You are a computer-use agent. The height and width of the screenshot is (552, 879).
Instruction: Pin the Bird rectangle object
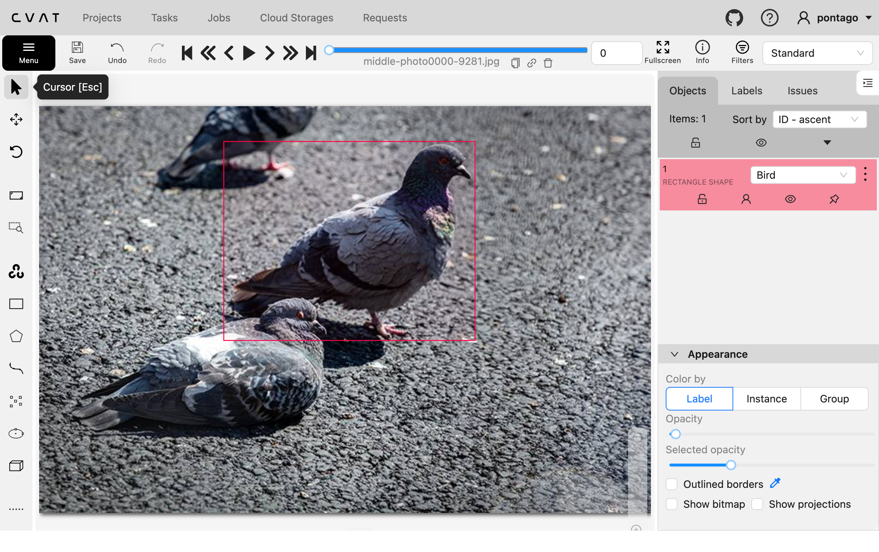click(x=834, y=199)
